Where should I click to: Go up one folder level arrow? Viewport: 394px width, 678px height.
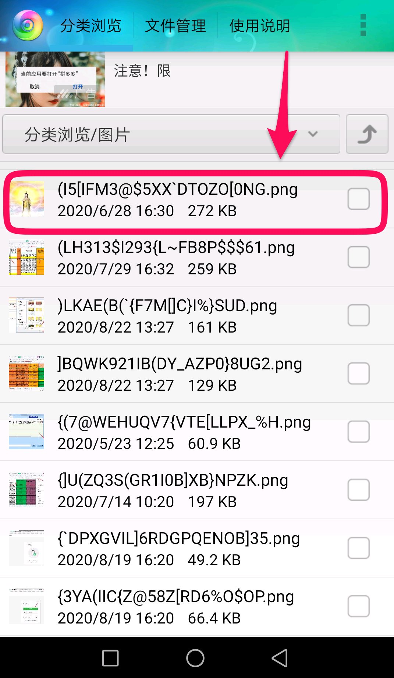[x=367, y=134]
